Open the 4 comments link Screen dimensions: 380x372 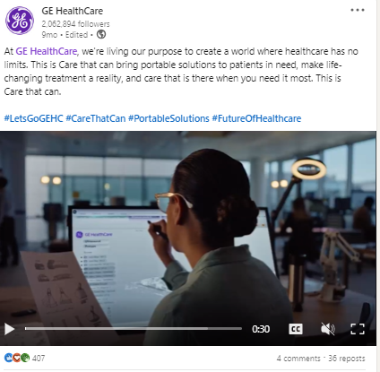point(298,359)
